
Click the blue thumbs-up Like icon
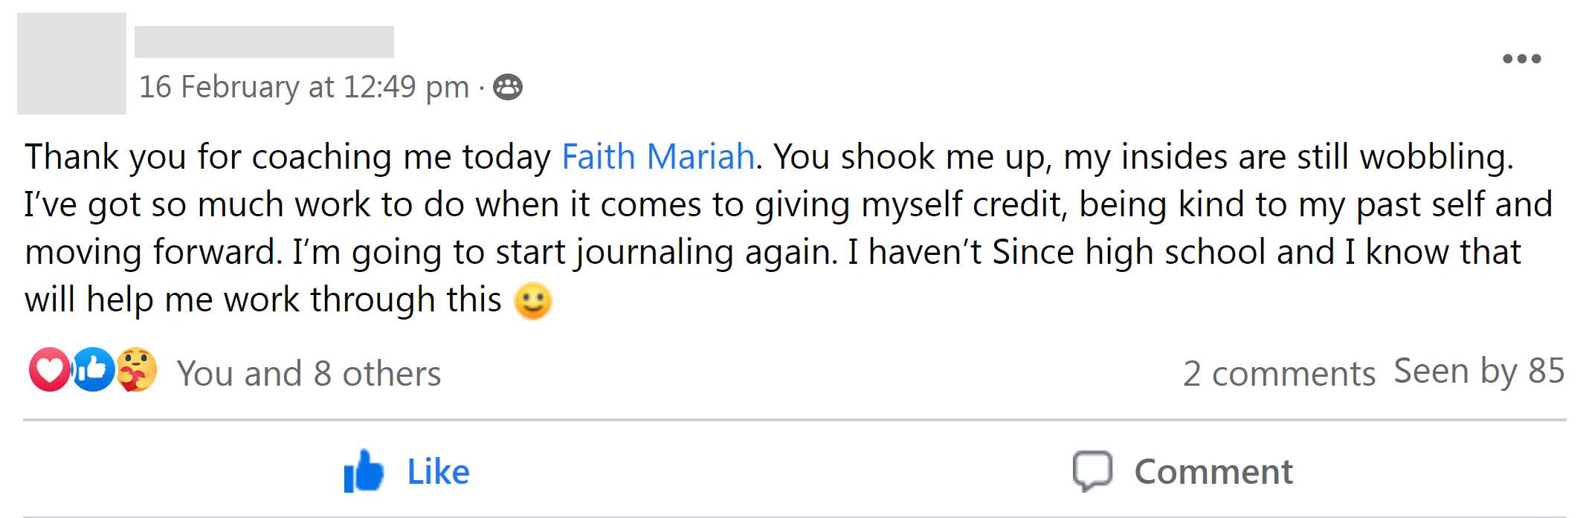coord(363,471)
